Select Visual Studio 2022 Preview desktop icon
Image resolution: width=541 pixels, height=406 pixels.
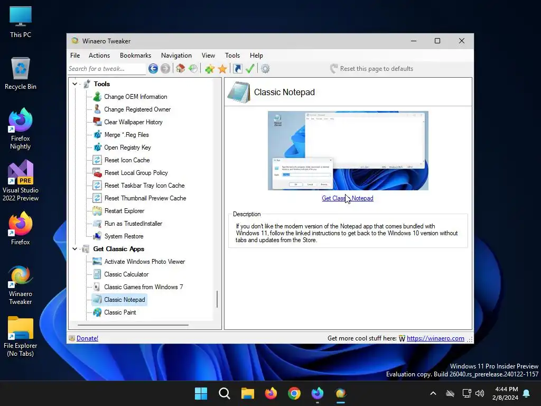[x=21, y=181]
